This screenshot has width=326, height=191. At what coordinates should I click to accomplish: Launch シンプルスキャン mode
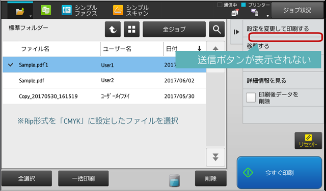click(131, 10)
